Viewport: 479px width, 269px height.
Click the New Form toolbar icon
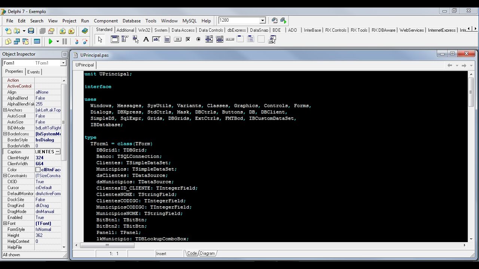pyautogui.click(x=37, y=41)
